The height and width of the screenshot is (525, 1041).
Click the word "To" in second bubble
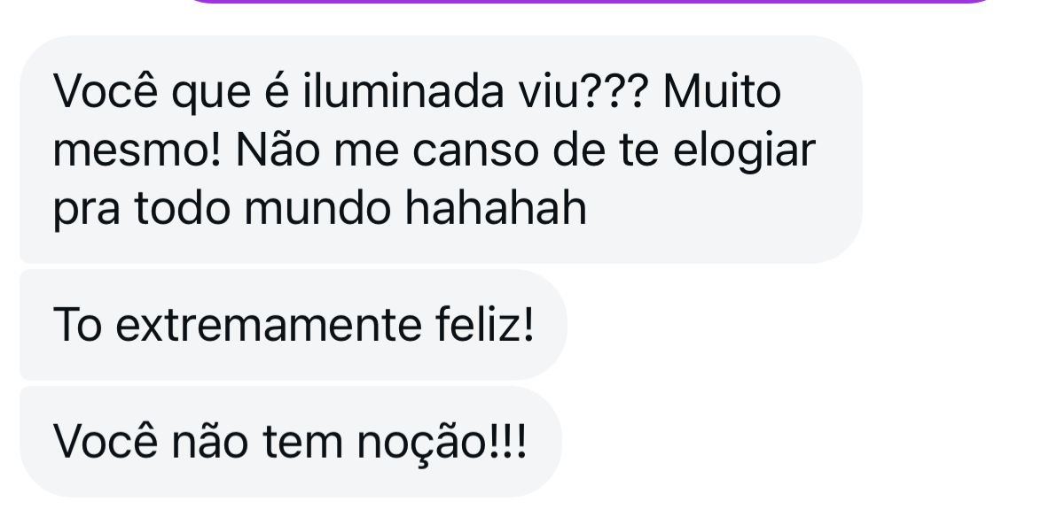tap(77, 325)
